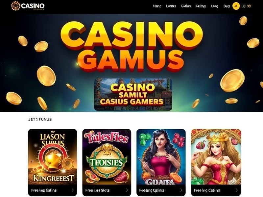Select the Catins navigation item
Image resolution: width=263 pixels, height=197 pixels.
coord(186,6)
